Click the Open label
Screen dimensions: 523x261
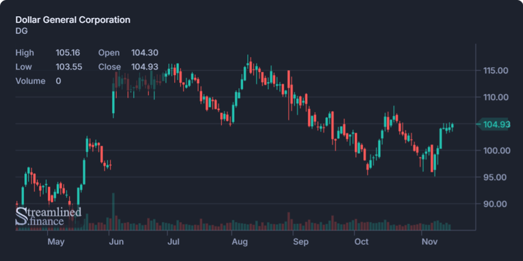[x=108, y=53]
